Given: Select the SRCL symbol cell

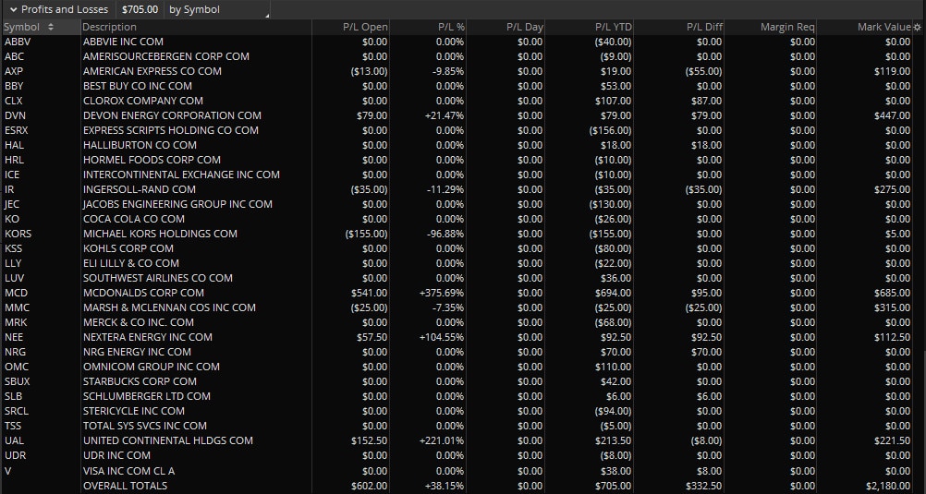Looking at the screenshot, I should (18, 411).
